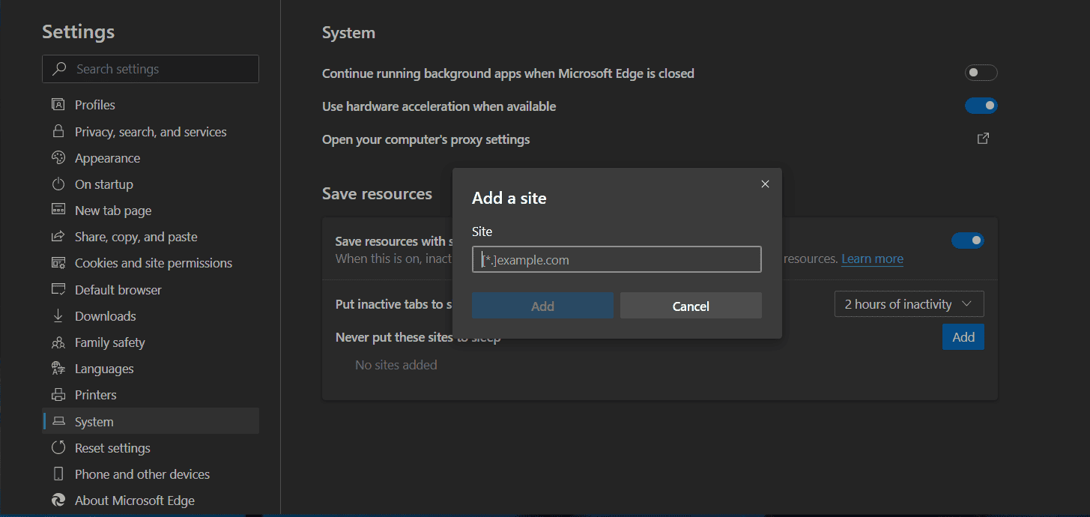This screenshot has height=517, width=1090.
Task: Go to Reset settings
Action: 151,447
